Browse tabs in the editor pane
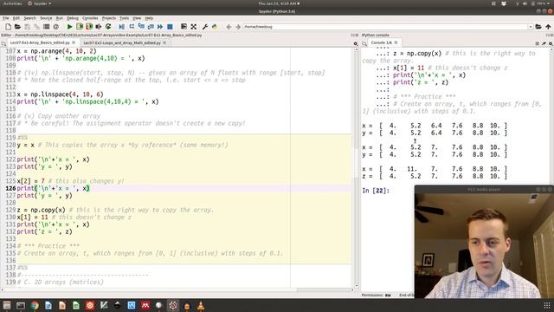The width and height of the screenshot is (554, 312). tap(3, 43)
